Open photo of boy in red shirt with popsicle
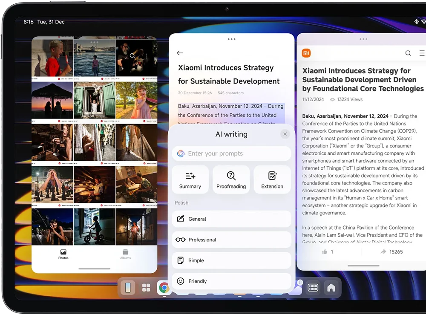The image size is (426, 315). [52, 58]
